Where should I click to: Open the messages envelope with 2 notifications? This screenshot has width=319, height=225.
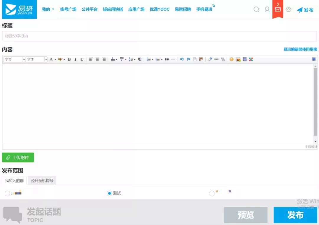pyautogui.click(x=278, y=9)
